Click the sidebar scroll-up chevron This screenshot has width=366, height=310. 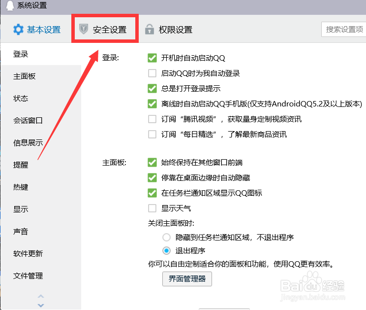pyautogui.click(x=41, y=296)
